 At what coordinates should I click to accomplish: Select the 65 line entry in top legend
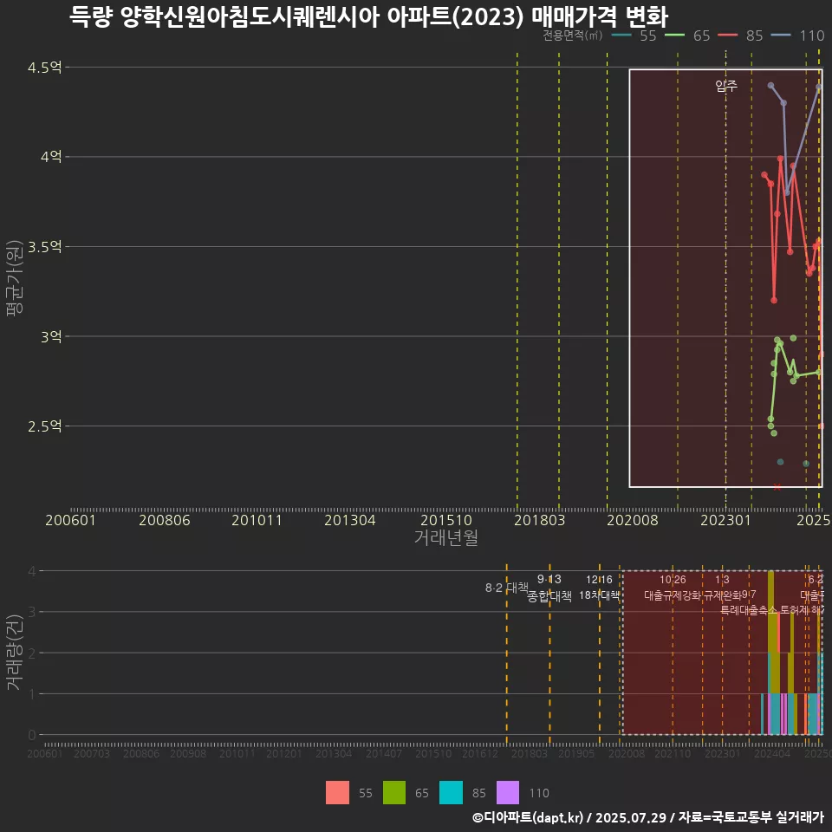(x=687, y=36)
